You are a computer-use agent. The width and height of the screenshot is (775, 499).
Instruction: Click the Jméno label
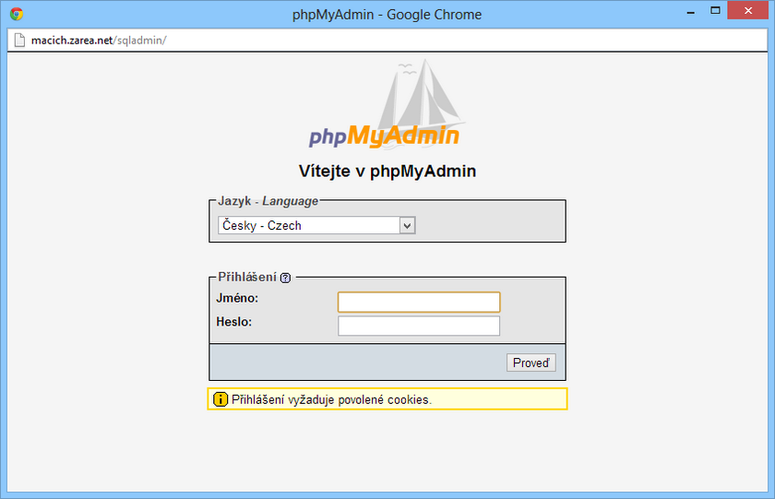click(x=237, y=298)
